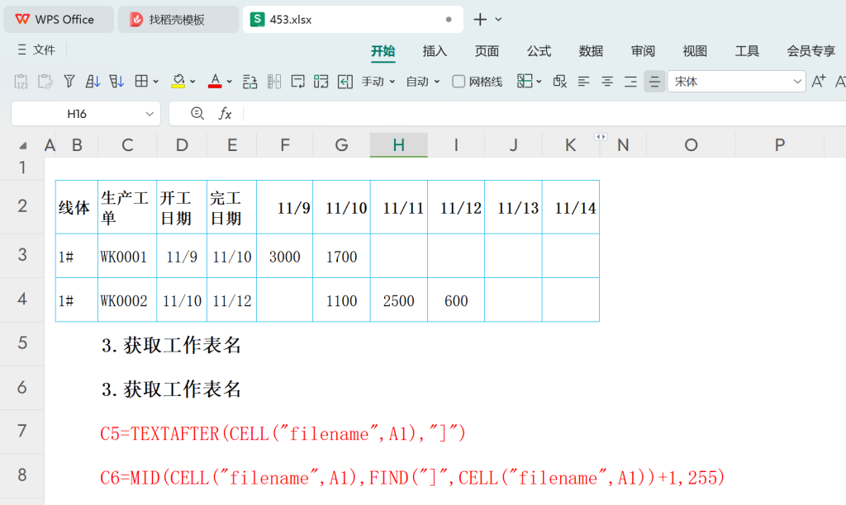
Task: Click the red font color A icon
Action: (x=215, y=82)
